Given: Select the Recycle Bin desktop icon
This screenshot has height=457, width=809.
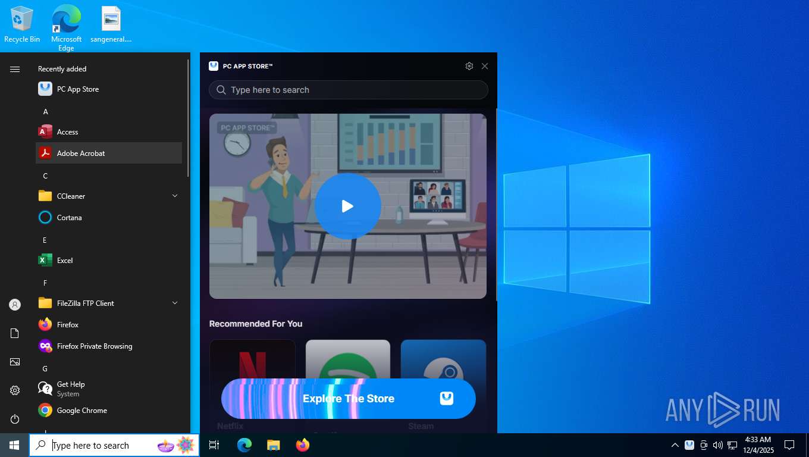Looking at the screenshot, I should [x=22, y=25].
